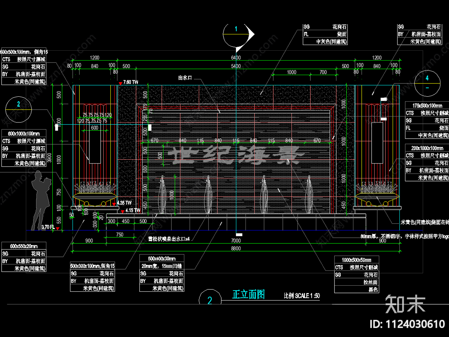
Task: Click the 4.15 TW elevation mark
Action: [x=133, y=210]
